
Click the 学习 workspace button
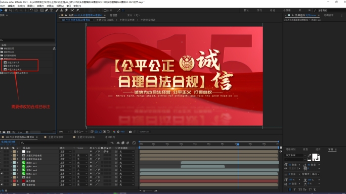click(x=259, y=11)
